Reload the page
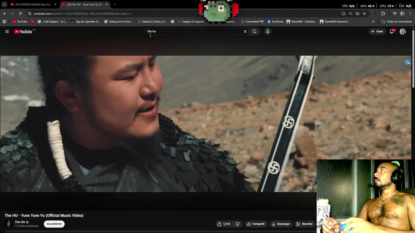This screenshot has height=233, width=415. tap(20, 14)
